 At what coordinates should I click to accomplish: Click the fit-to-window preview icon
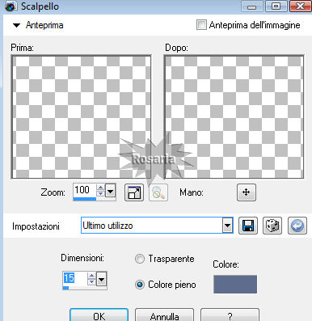134,192
